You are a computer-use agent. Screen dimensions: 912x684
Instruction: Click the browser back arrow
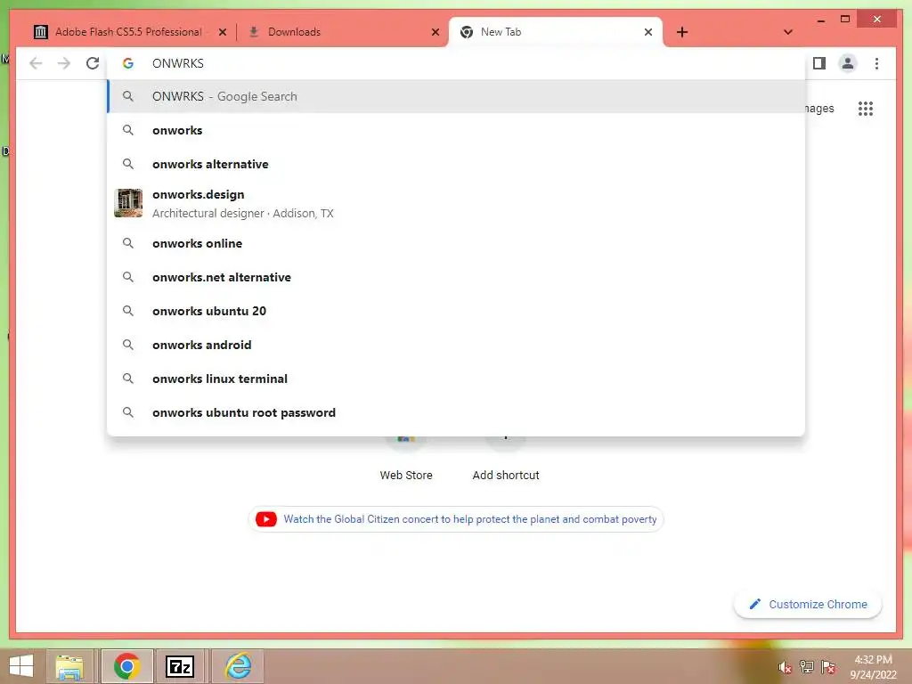[x=36, y=63]
